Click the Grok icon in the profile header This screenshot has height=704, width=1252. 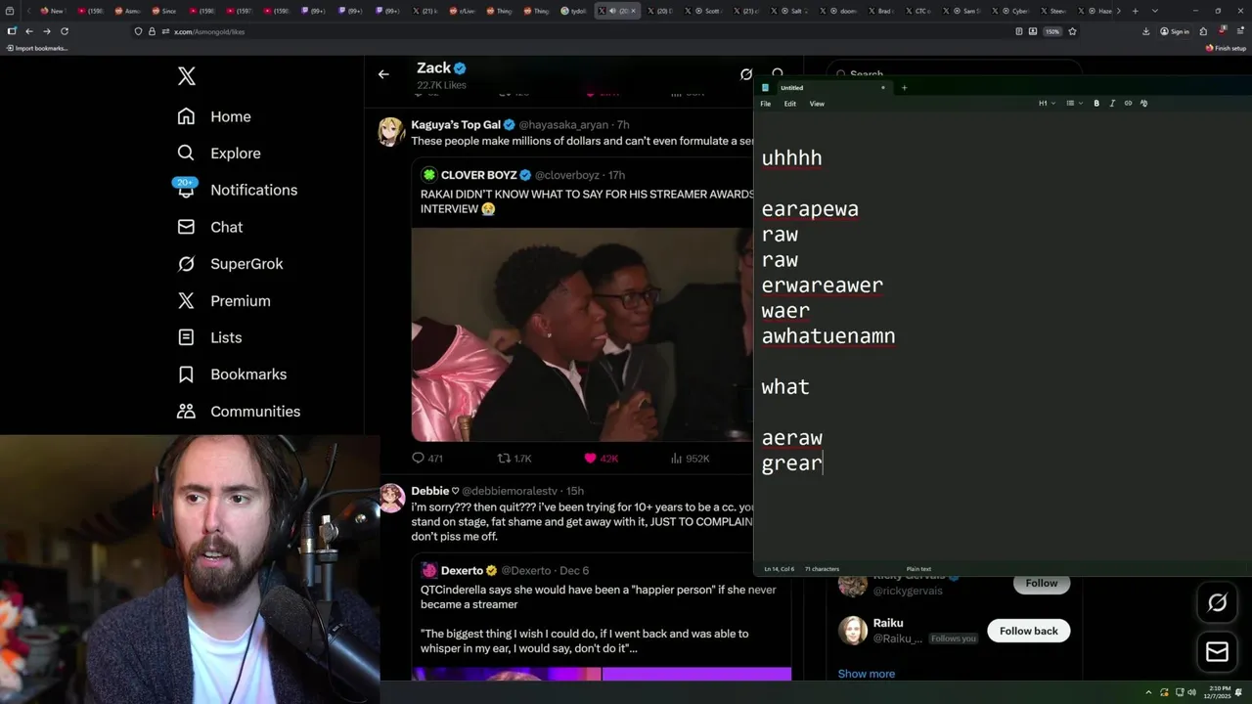746,74
